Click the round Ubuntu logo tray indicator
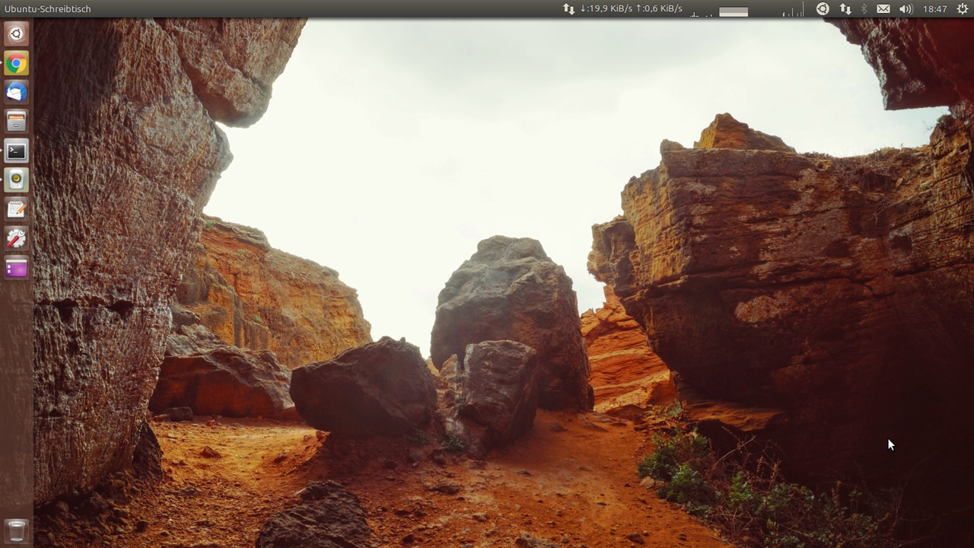The width and height of the screenshot is (974, 548). click(x=823, y=9)
